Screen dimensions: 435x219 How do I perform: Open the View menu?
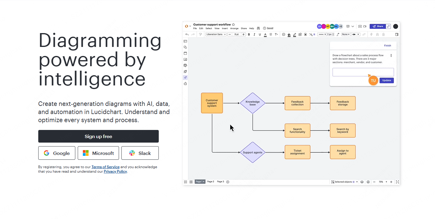[217, 29]
